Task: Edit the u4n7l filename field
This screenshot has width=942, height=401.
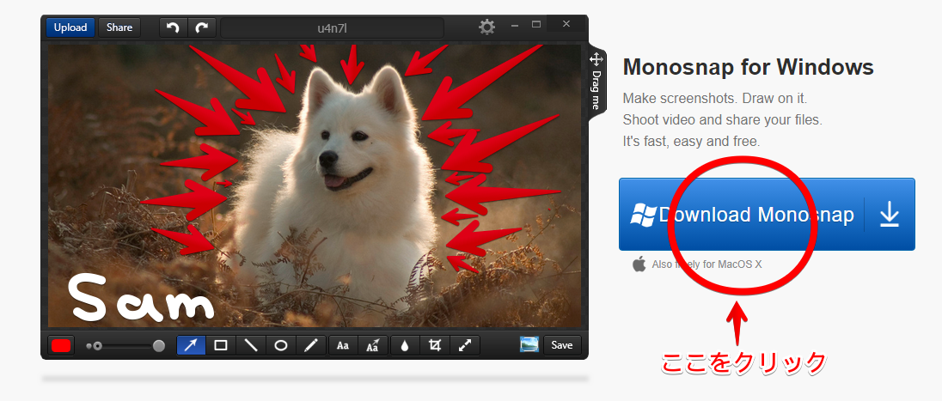Action: point(333,27)
